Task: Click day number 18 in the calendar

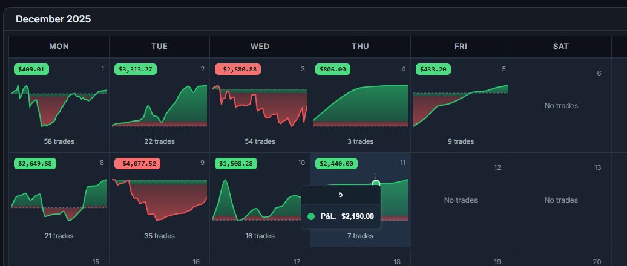Action: tap(396, 262)
